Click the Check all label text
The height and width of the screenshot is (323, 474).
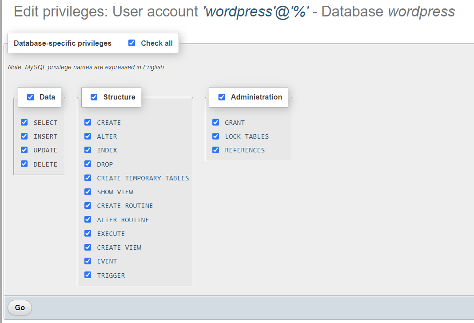[x=156, y=43]
